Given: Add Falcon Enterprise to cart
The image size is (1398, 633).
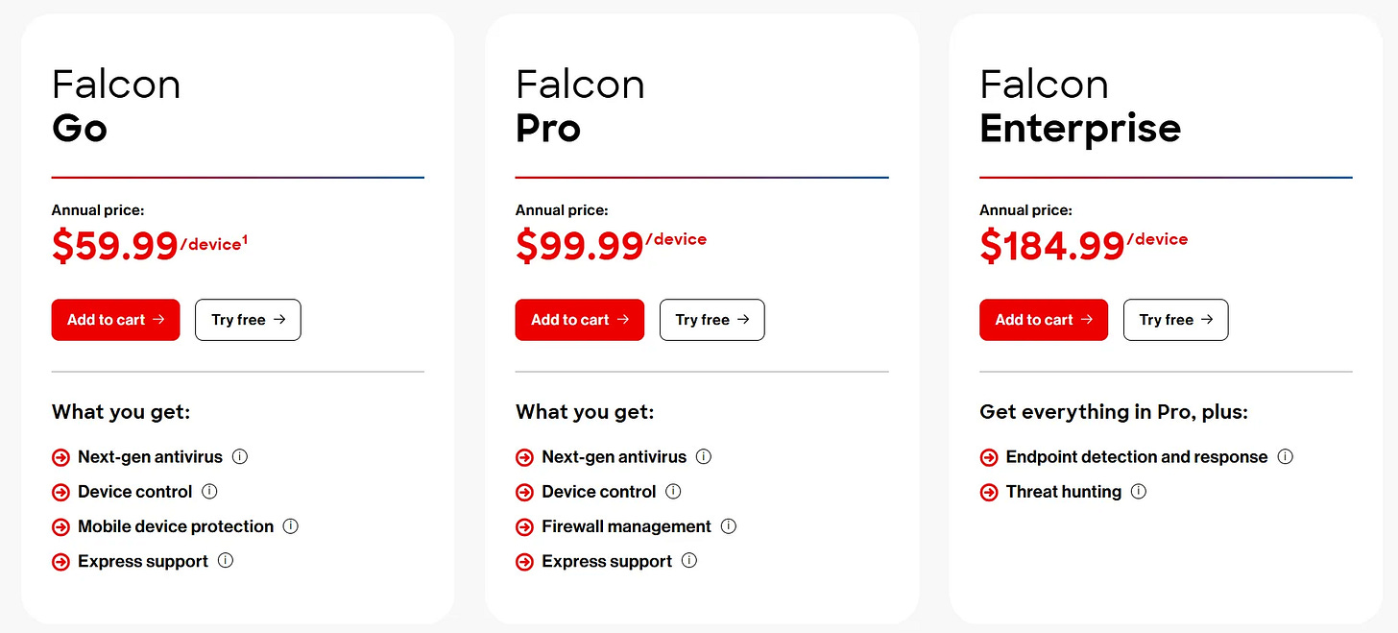Looking at the screenshot, I should 1044,320.
